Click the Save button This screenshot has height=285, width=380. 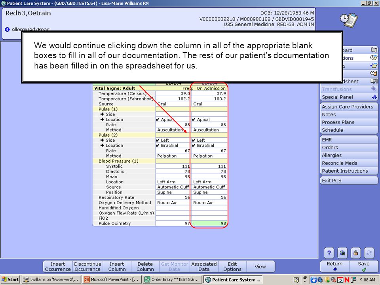coord(363,266)
